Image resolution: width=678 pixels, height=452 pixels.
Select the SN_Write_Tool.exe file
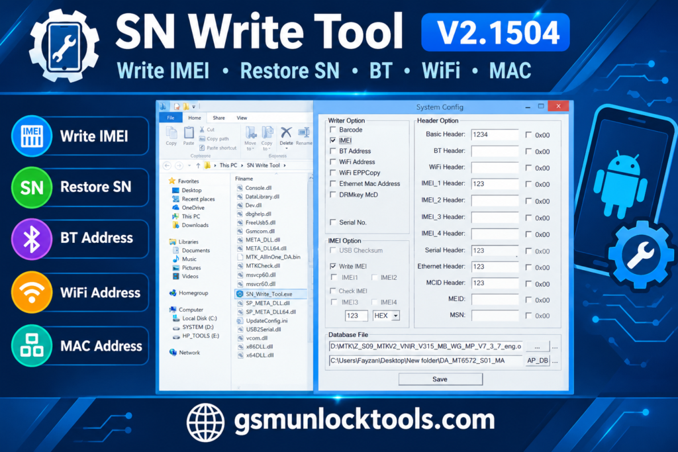(x=269, y=294)
